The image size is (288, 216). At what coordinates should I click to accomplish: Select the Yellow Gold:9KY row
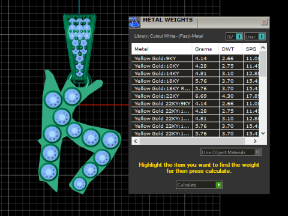pos(195,58)
